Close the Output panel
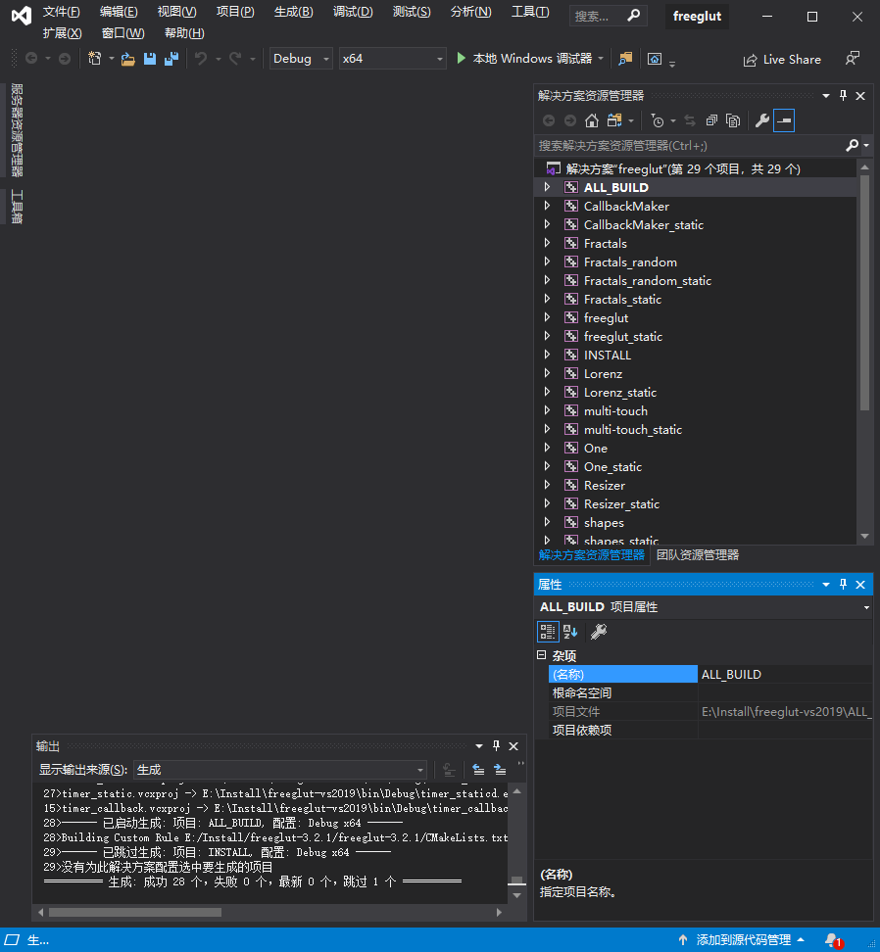 (513, 745)
